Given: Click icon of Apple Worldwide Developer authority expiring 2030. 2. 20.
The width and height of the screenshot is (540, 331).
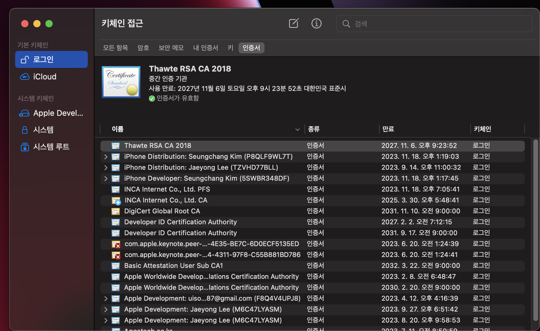Looking at the screenshot, I should coord(116,288).
